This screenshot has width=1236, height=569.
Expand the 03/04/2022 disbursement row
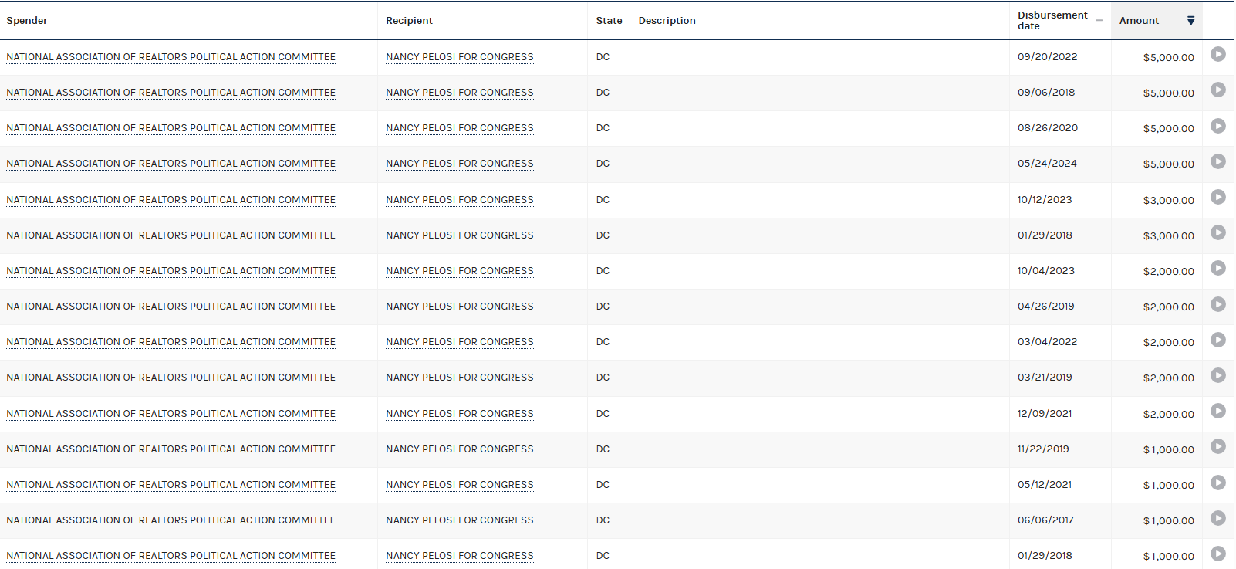tap(1217, 340)
